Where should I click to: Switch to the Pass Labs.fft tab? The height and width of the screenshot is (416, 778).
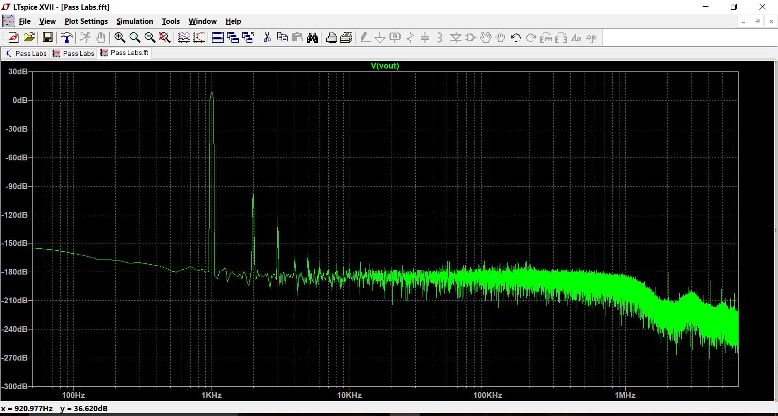tap(125, 52)
